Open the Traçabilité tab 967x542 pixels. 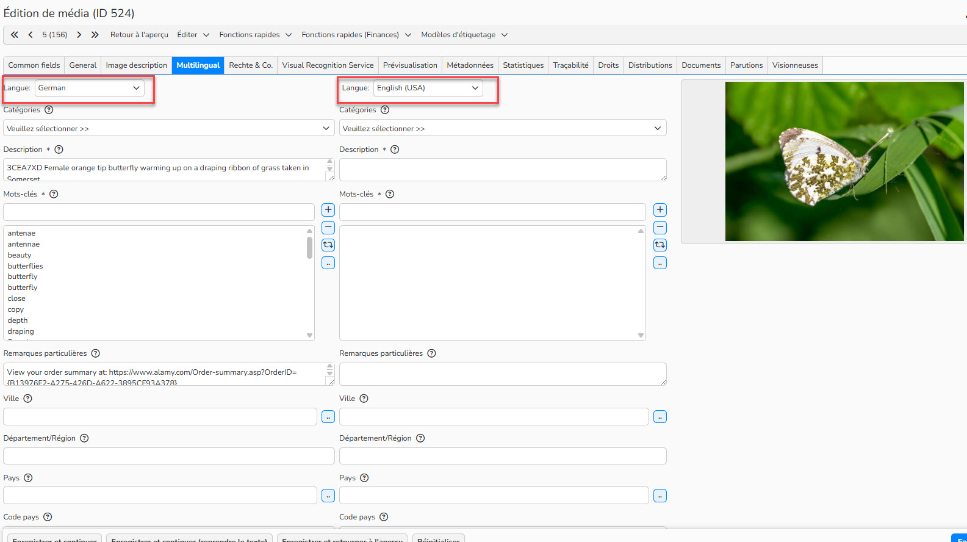[x=571, y=65]
